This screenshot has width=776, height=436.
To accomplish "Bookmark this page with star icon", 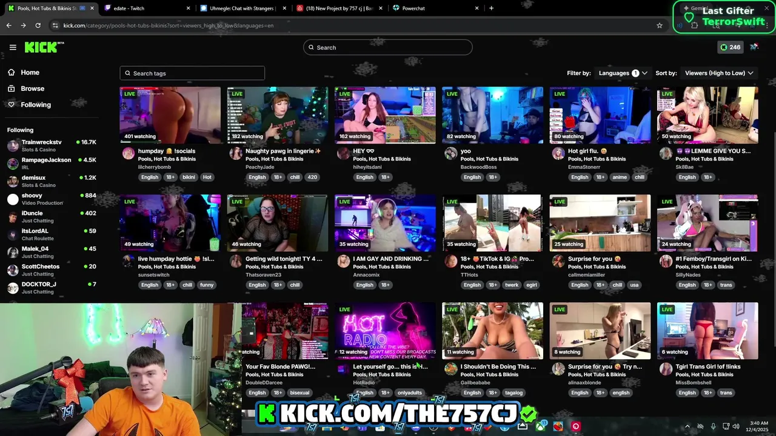I will (660, 25).
